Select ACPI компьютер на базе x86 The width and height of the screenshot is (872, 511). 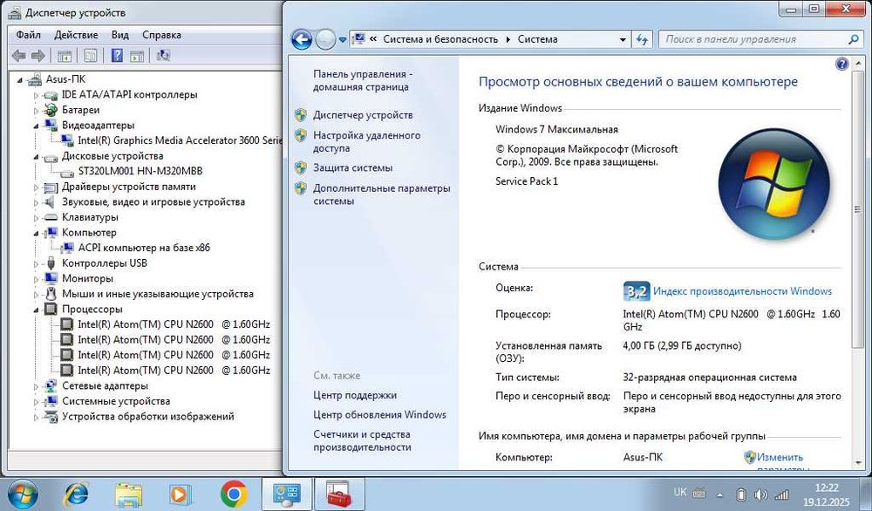144,248
